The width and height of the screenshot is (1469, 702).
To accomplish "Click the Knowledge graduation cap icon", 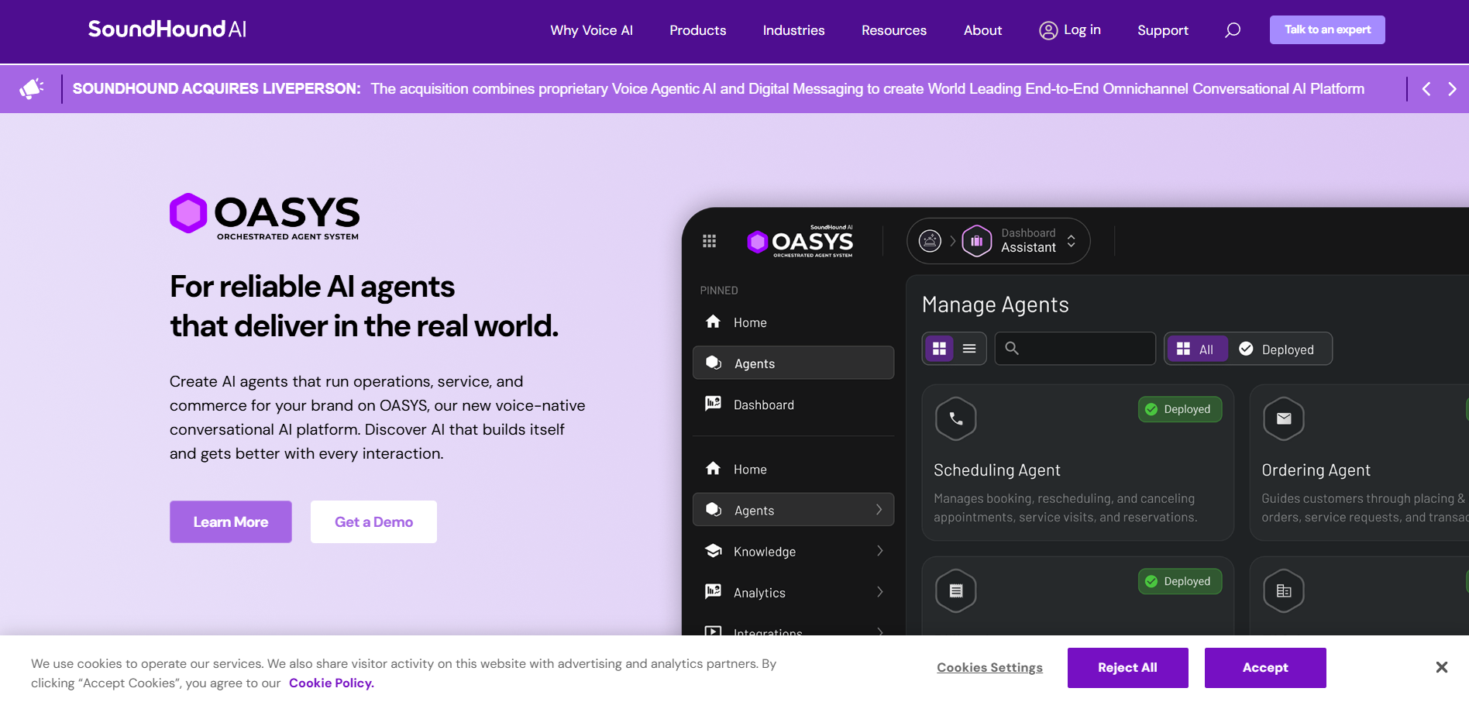I will [714, 551].
